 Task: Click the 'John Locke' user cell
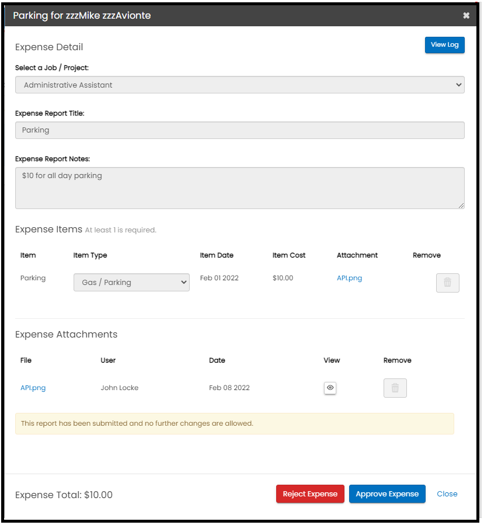pos(120,388)
